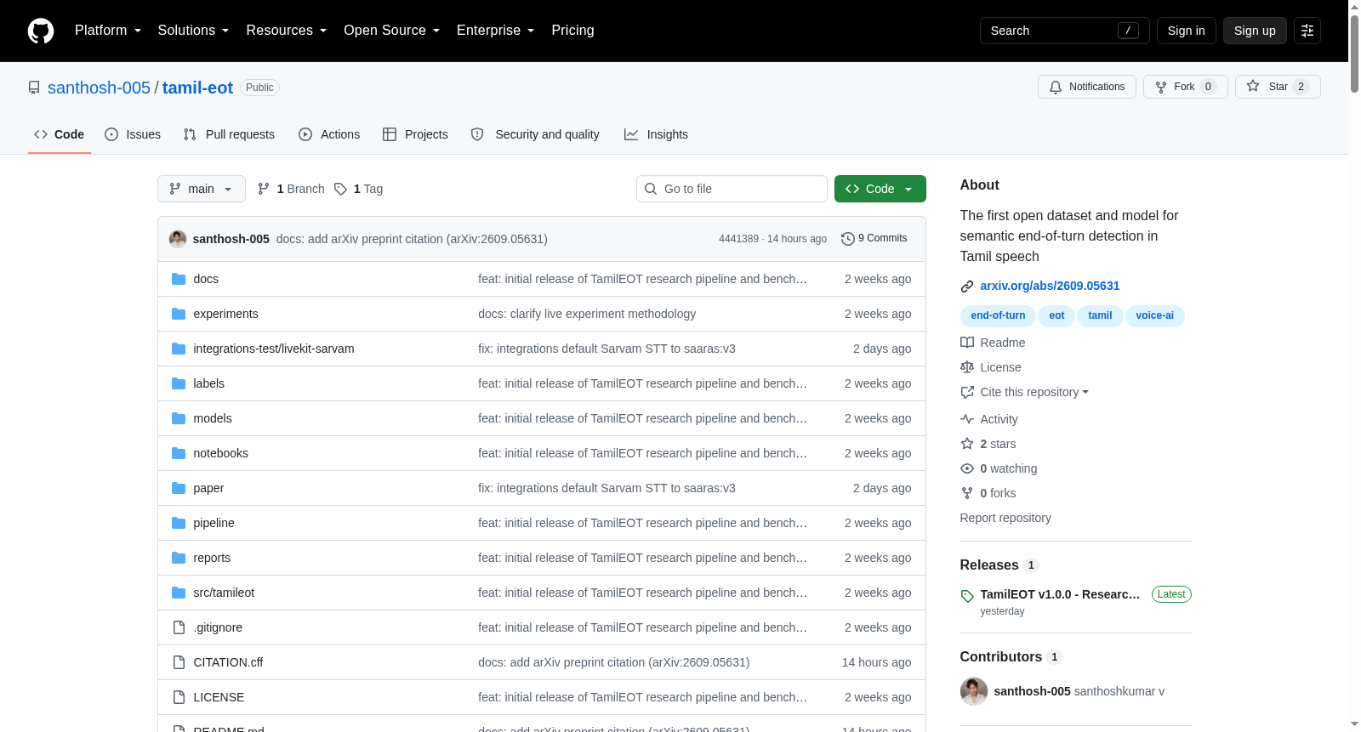Viewport: 1361px width, 732px height.
Task: Click the commit history clock icon
Action: [847, 239]
